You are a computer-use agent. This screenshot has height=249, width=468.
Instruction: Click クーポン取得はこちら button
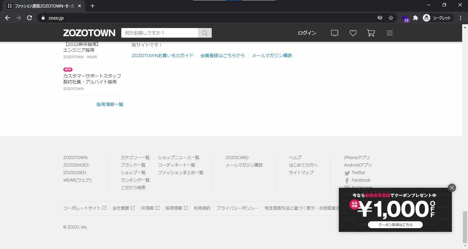point(395,225)
